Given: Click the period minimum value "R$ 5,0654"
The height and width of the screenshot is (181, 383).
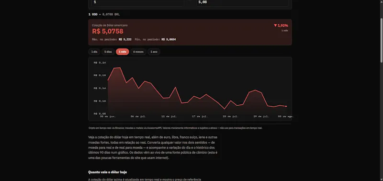Looking at the screenshot, I should [x=169, y=40].
